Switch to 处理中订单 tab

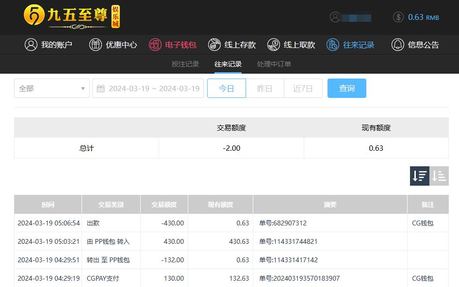point(274,64)
